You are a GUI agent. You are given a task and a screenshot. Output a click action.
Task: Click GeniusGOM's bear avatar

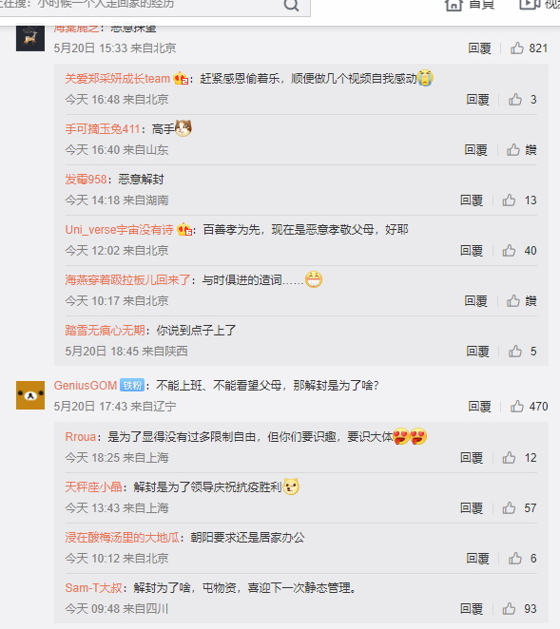click(30, 395)
